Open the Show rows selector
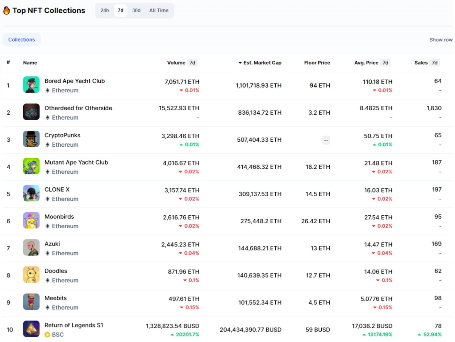455x342 pixels. pos(441,40)
